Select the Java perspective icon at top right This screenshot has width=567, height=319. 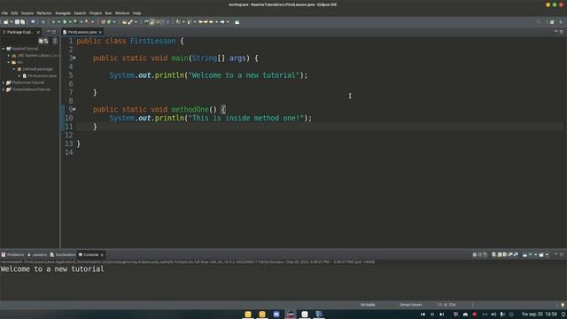pos(561,22)
